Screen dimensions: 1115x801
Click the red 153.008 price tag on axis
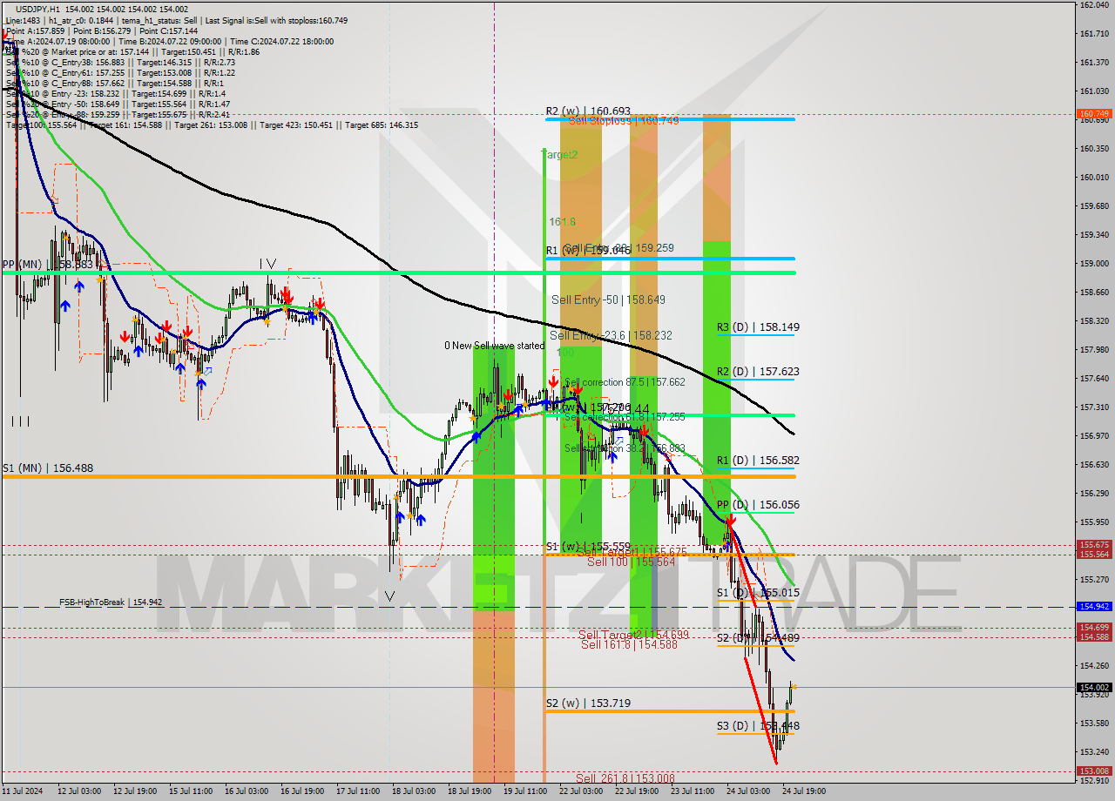(x=1093, y=771)
